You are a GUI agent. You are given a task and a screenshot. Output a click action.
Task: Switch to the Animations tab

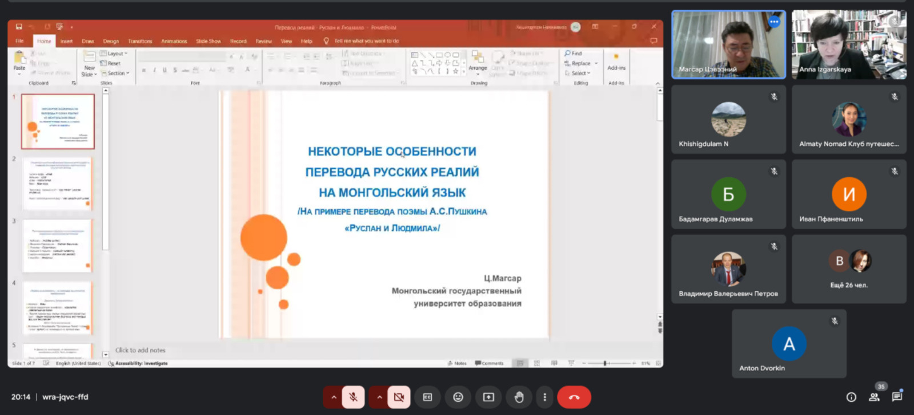coord(174,41)
